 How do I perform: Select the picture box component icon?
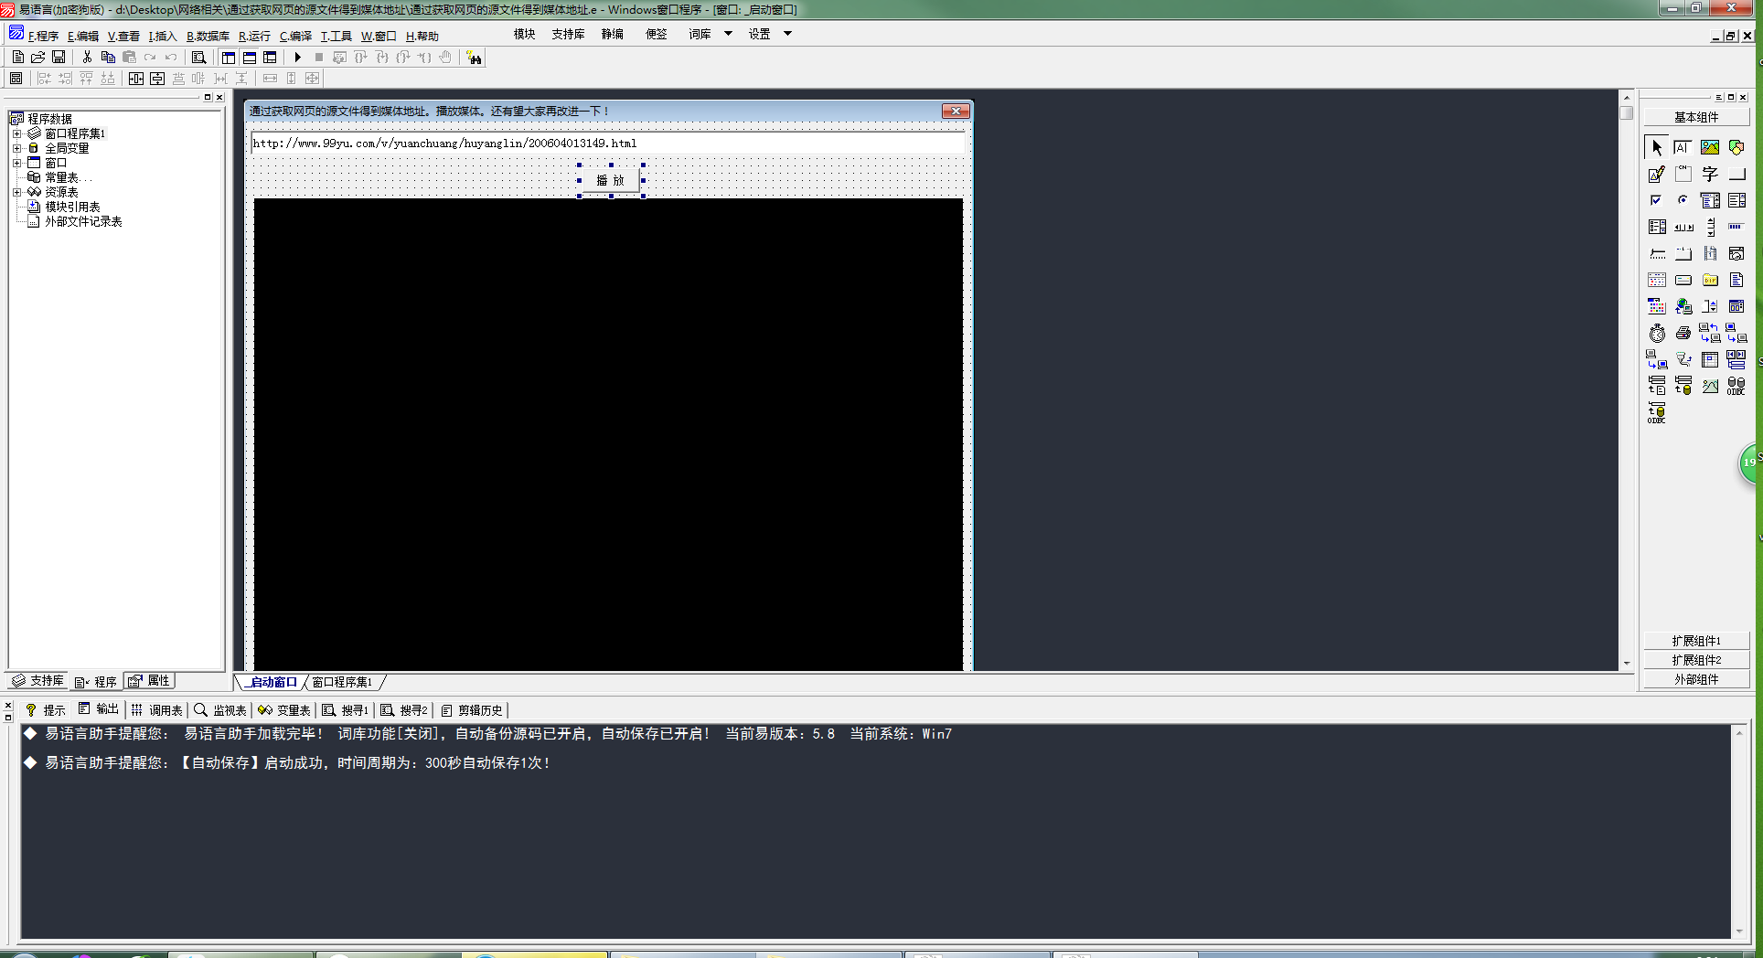pos(1709,147)
